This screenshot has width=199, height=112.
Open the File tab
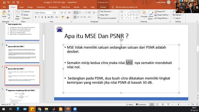(x=4, y=7)
